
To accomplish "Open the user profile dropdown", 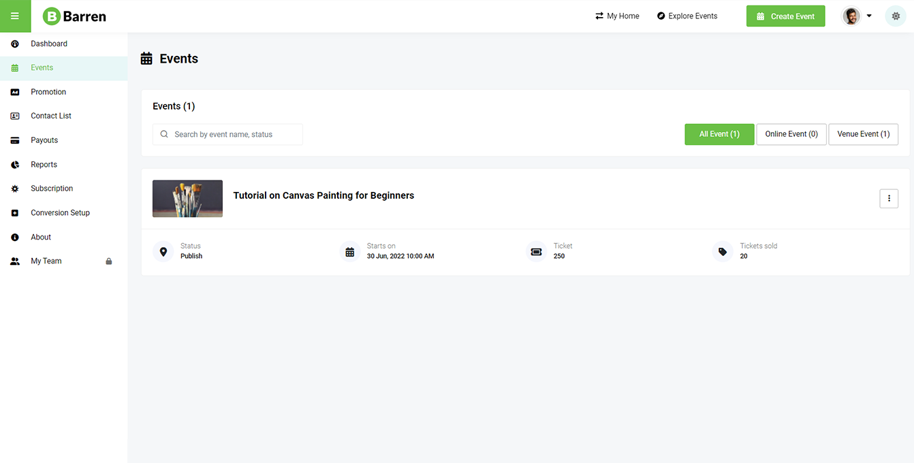I will 857,16.
